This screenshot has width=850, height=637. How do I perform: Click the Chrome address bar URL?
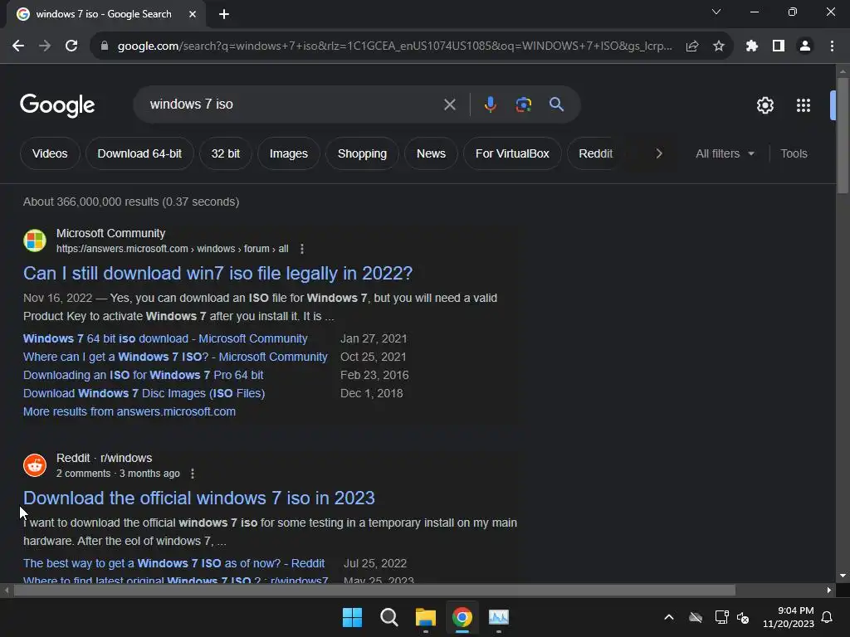pyautogui.click(x=394, y=46)
